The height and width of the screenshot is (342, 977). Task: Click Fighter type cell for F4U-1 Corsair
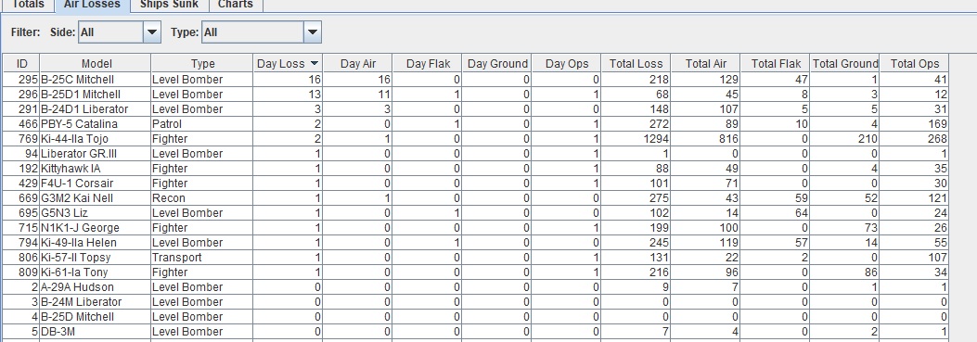202,184
